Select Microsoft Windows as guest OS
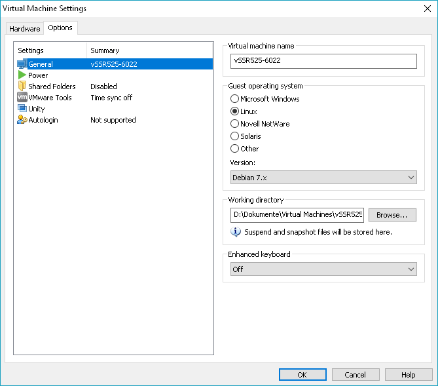The image size is (438, 386). pyautogui.click(x=235, y=99)
